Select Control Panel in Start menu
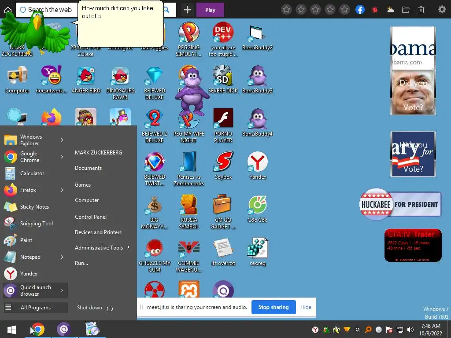The height and width of the screenshot is (338, 451). click(91, 217)
